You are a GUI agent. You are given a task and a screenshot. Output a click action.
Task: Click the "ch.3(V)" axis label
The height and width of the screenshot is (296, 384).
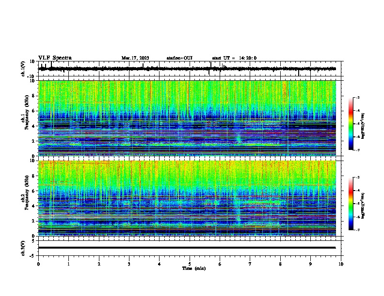click(23, 249)
